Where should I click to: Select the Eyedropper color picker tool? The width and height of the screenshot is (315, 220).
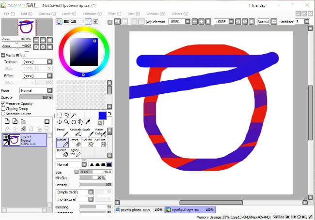(88, 122)
